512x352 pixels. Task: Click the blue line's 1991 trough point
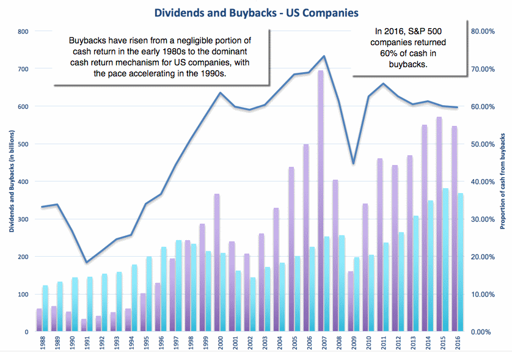pos(86,263)
